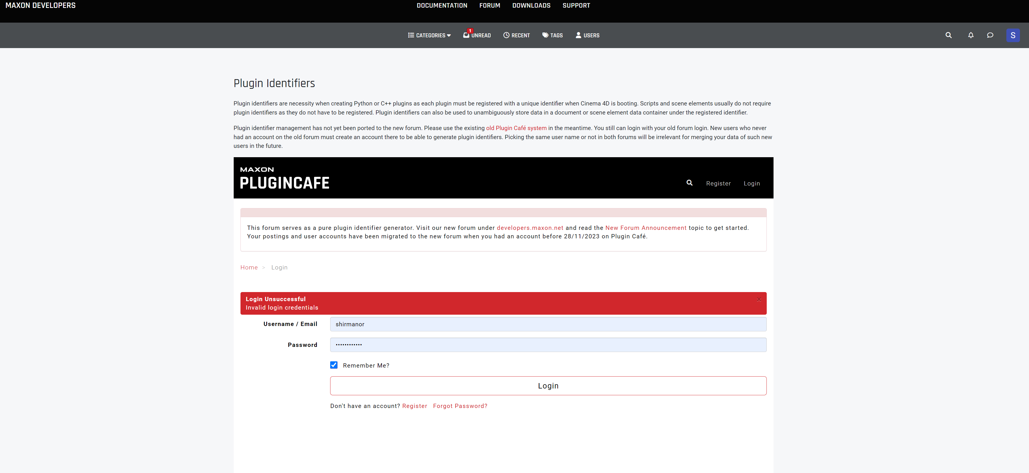Uncheck the Remember Me checkbox
Image resolution: width=1029 pixels, height=473 pixels.
point(334,365)
